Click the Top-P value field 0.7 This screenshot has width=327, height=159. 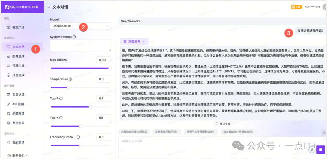pos(104,98)
